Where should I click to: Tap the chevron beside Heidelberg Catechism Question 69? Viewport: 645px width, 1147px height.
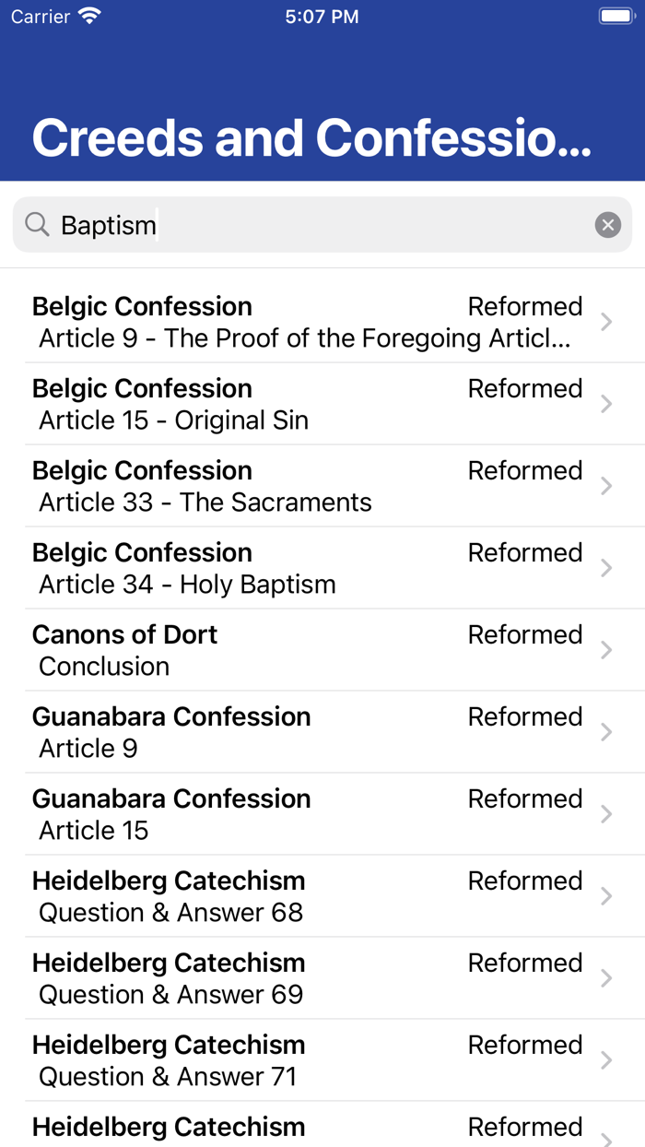tap(607, 978)
